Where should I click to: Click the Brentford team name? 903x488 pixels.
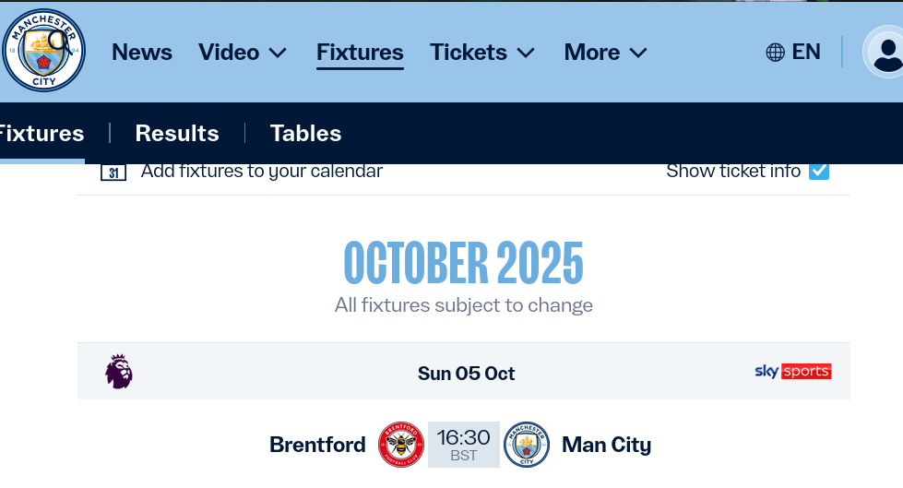click(x=317, y=445)
